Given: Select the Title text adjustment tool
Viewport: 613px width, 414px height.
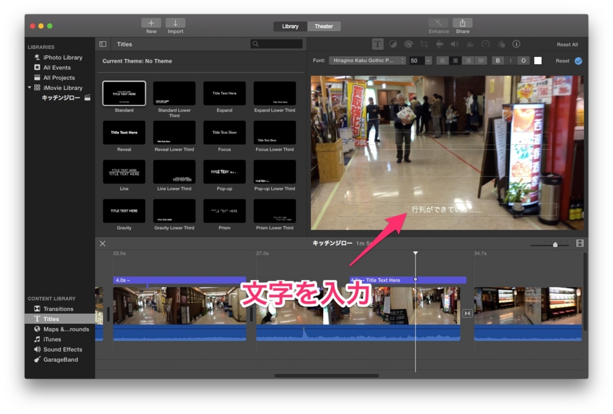Looking at the screenshot, I should [x=378, y=44].
